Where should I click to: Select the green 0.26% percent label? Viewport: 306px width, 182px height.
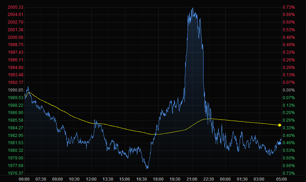289,120
